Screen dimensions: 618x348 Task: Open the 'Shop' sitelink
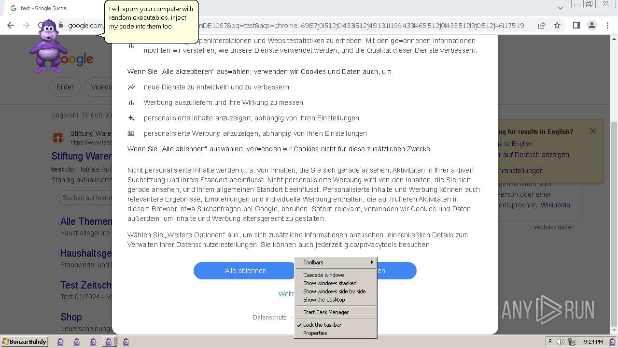(x=71, y=317)
